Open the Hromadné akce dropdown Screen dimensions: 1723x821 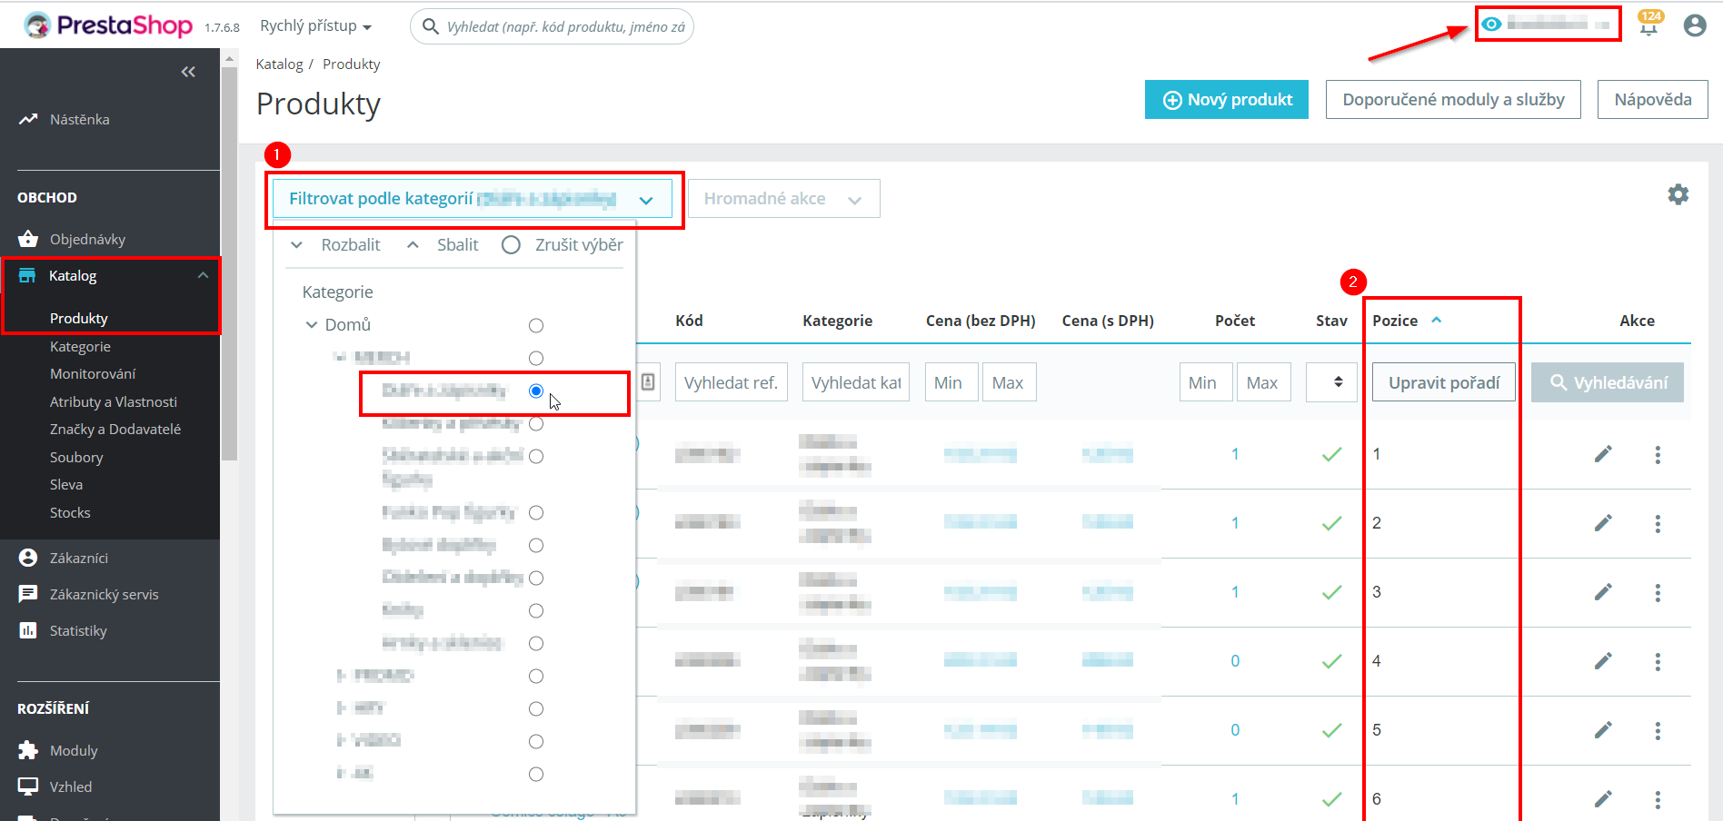tap(783, 199)
